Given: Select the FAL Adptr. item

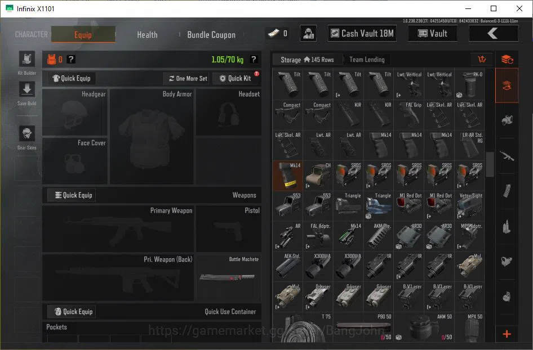Looking at the screenshot, I should pos(318,236).
